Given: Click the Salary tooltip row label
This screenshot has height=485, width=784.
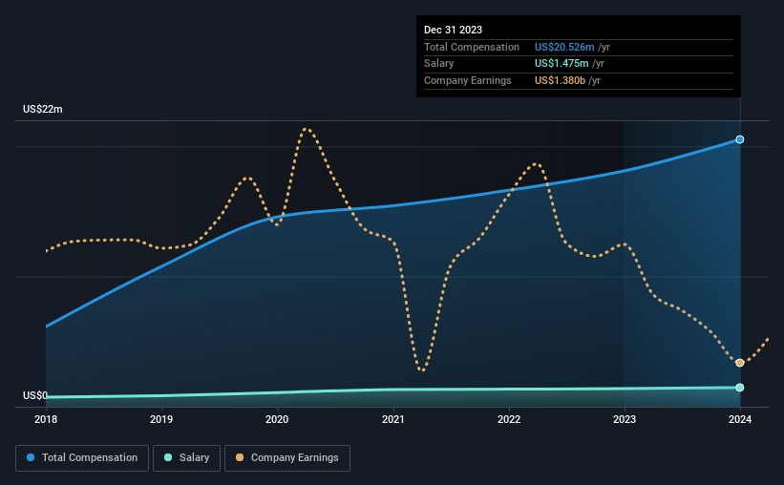Looking at the screenshot, I should coord(439,64).
